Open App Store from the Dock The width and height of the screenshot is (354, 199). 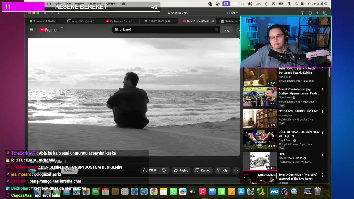[241, 192]
